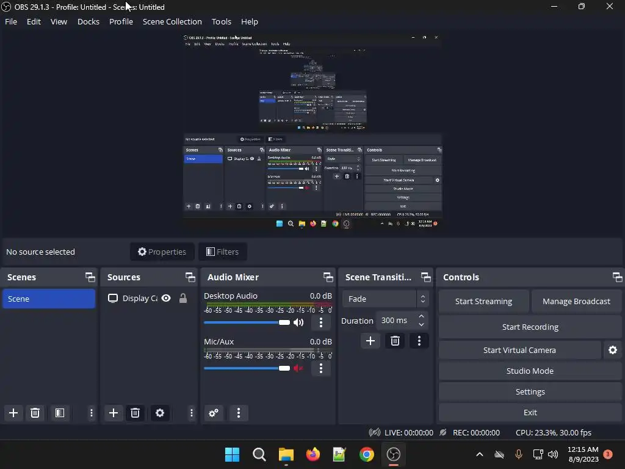Image resolution: width=625 pixels, height=469 pixels.
Task: Select the Display Capture source row
Action: click(x=148, y=298)
